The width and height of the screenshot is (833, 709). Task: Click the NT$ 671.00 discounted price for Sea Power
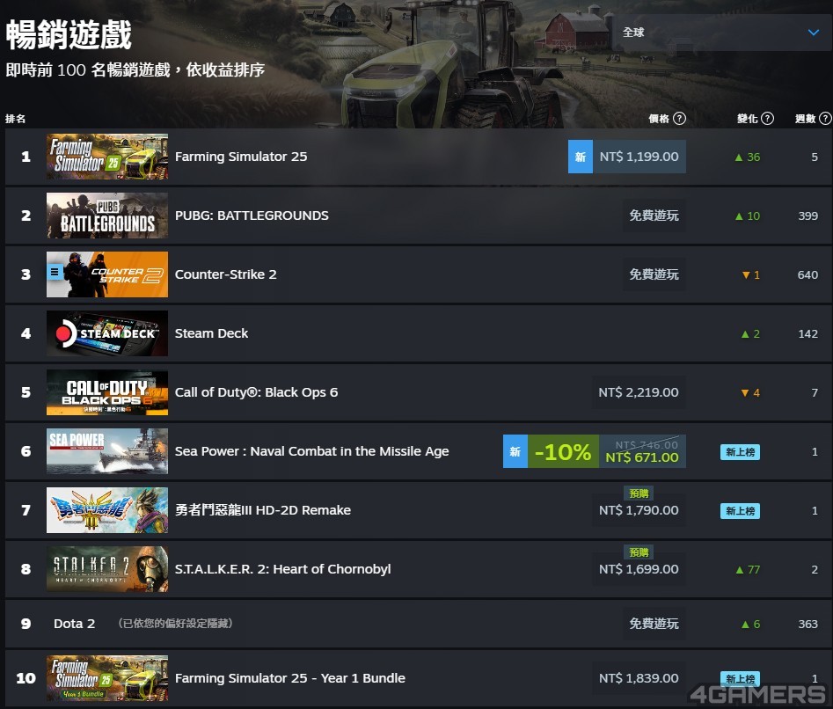point(642,457)
